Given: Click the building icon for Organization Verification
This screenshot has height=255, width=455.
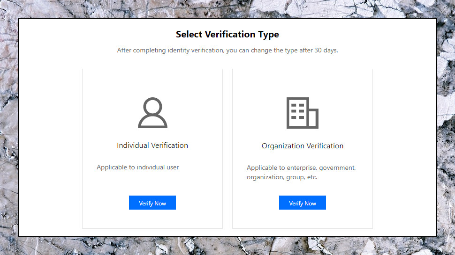Looking at the screenshot, I should 303,113.
